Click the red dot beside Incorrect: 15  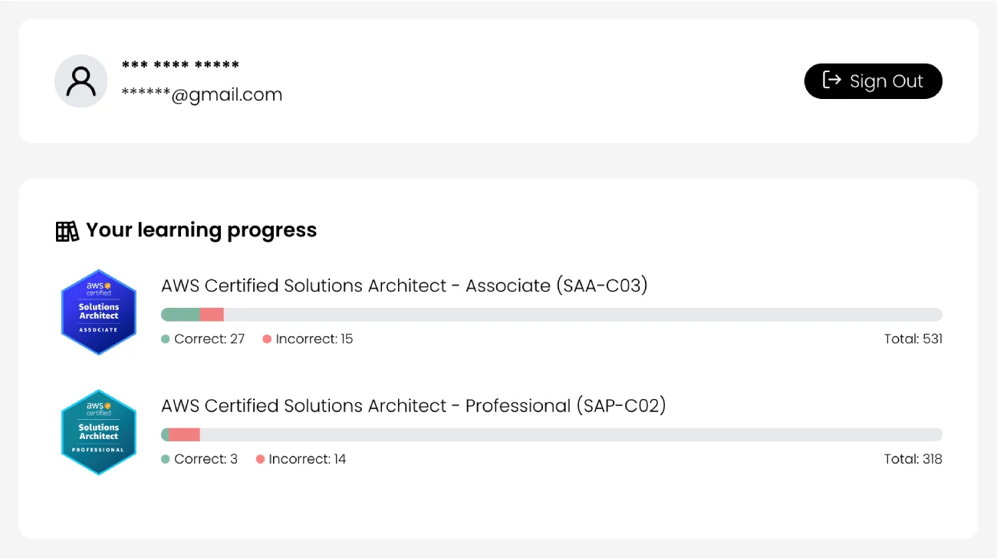[x=267, y=339]
